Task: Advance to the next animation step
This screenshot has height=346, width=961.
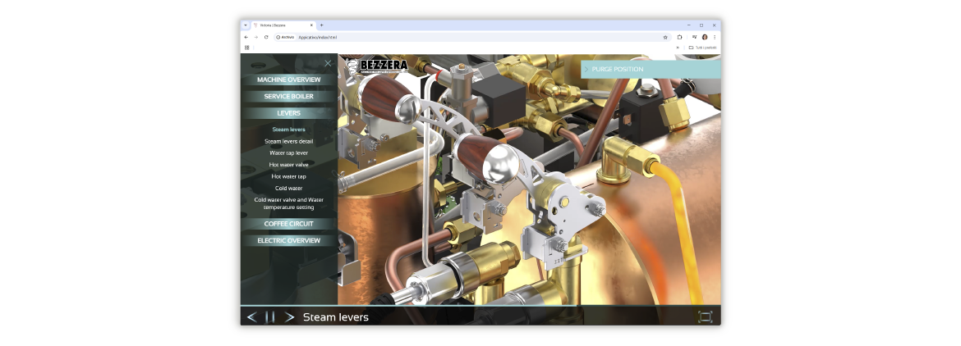Action: click(x=289, y=317)
